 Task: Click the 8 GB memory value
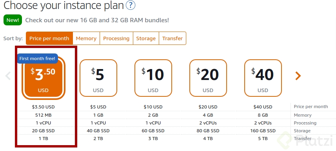point(263,115)
